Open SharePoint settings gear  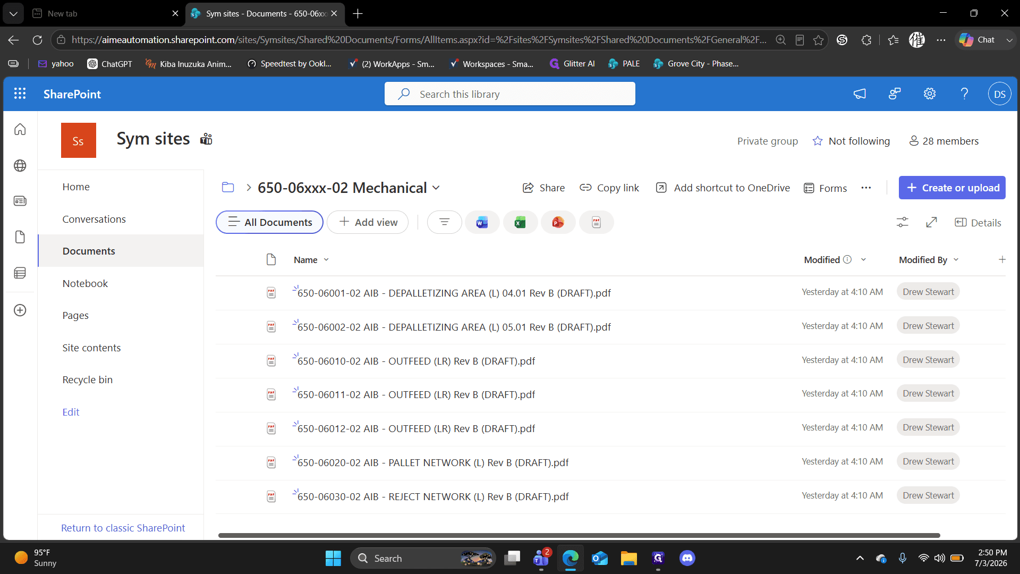pos(929,94)
